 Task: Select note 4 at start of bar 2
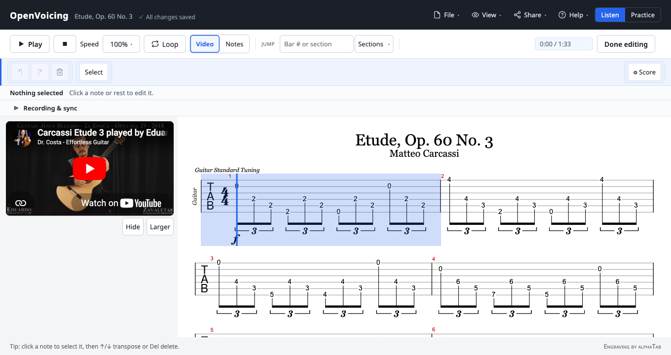pyautogui.click(x=449, y=179)
